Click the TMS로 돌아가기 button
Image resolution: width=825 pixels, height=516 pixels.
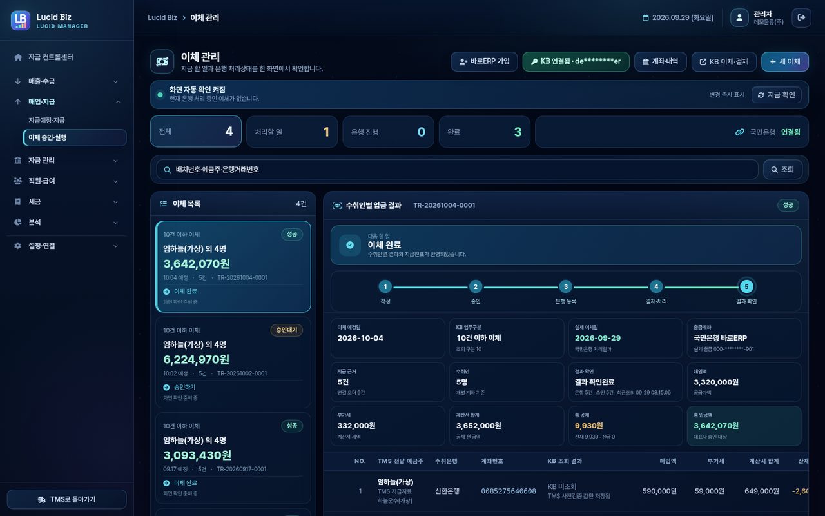point(67,499)
